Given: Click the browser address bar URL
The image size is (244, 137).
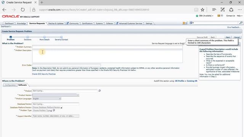Looking at the screenshot, I should click(94, 10).
